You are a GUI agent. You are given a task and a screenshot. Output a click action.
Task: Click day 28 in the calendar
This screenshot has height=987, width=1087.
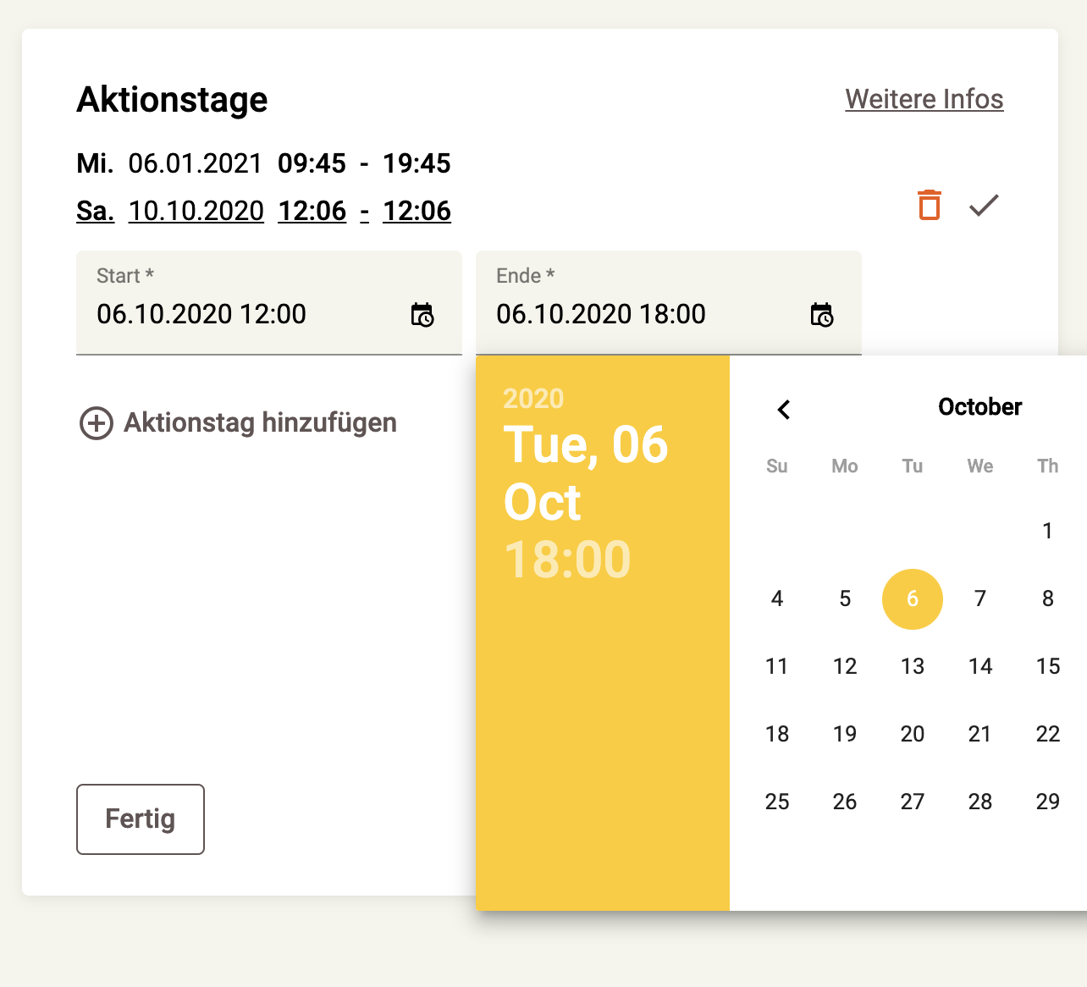(980, 802)
